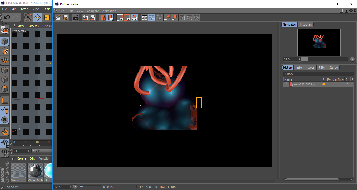Switch to the Histogram tab

(x=305, y=24)
